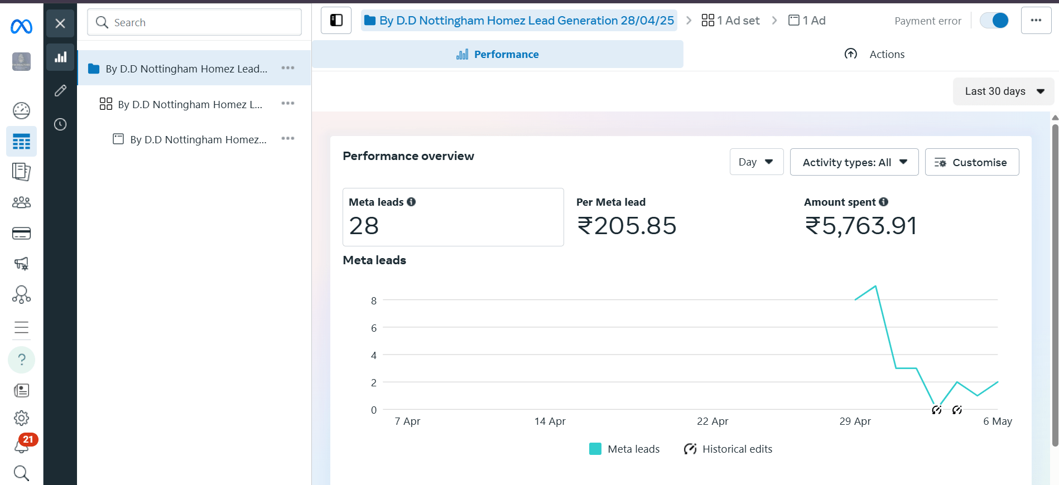1059x485 pixels.
Task: Open the Day breakdown dropdown
Action: click(757, 162)
